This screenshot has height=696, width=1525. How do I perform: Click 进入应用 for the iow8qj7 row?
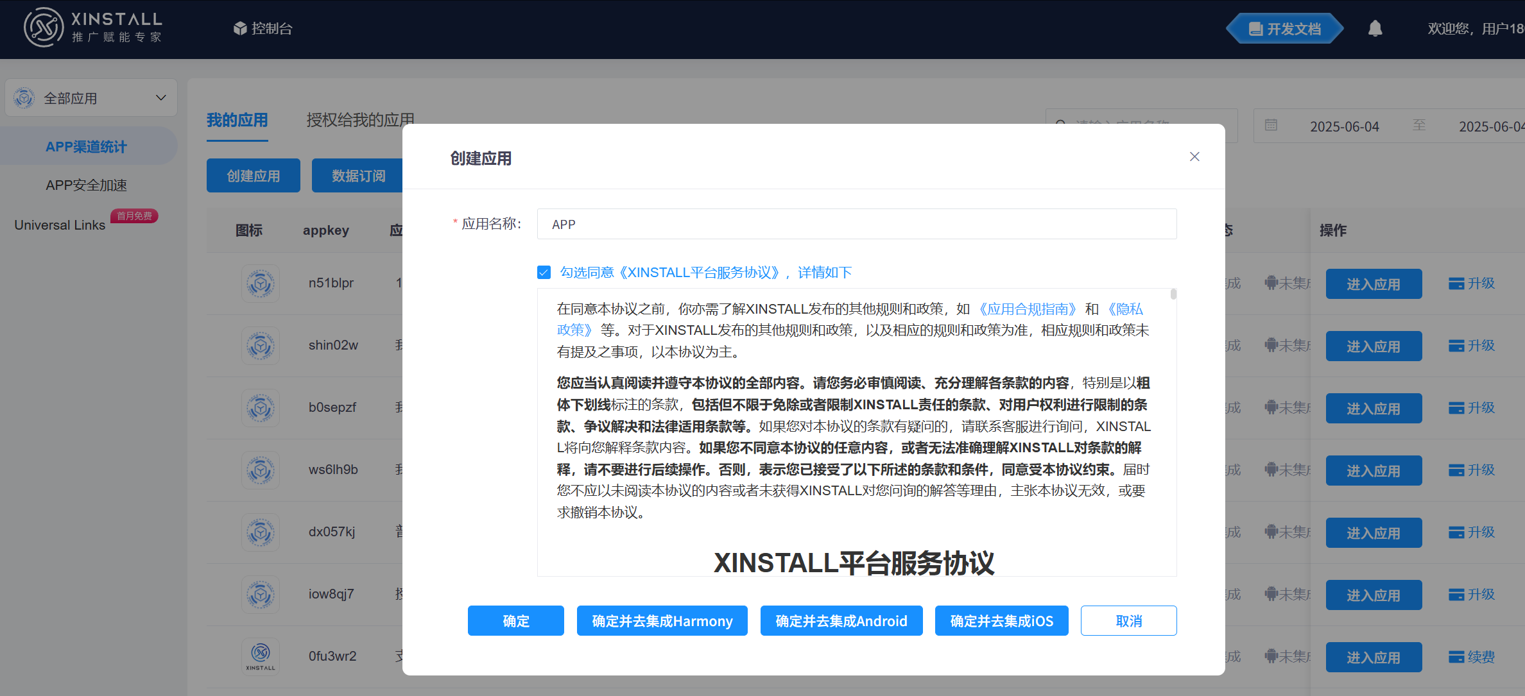click(1374, 595)
